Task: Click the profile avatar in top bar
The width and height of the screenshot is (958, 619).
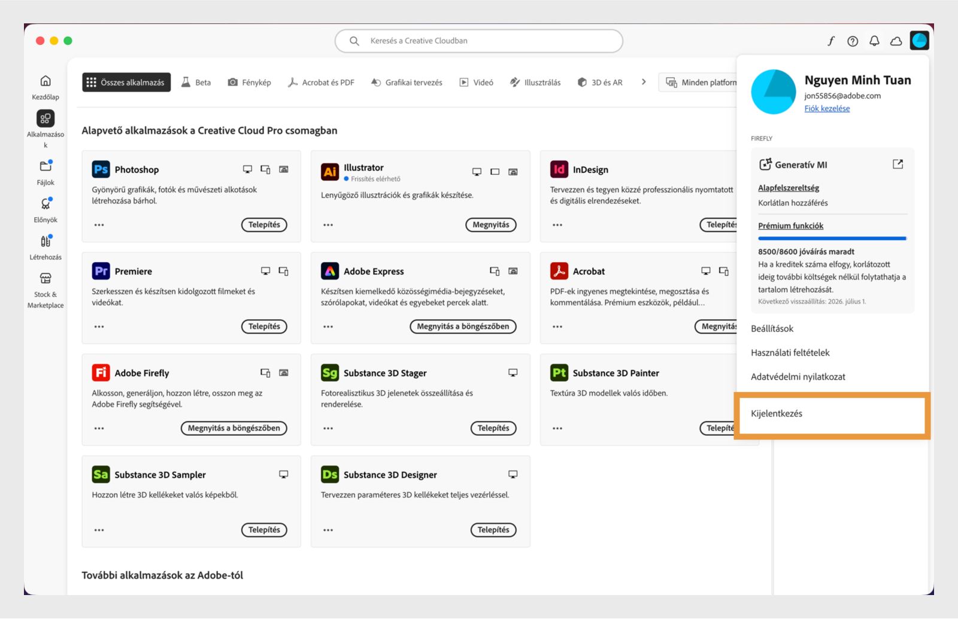Action: [919, 41]
